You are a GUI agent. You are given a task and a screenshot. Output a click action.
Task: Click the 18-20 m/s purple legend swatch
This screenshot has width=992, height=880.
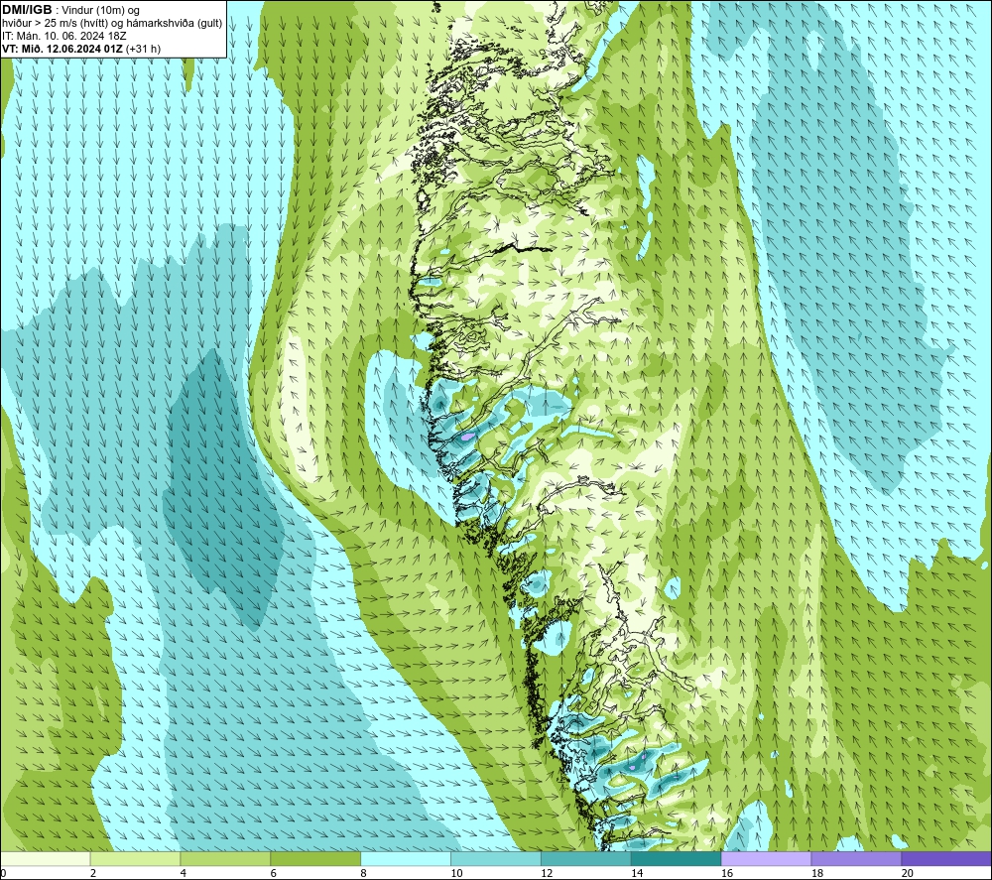tap(856, 858)
